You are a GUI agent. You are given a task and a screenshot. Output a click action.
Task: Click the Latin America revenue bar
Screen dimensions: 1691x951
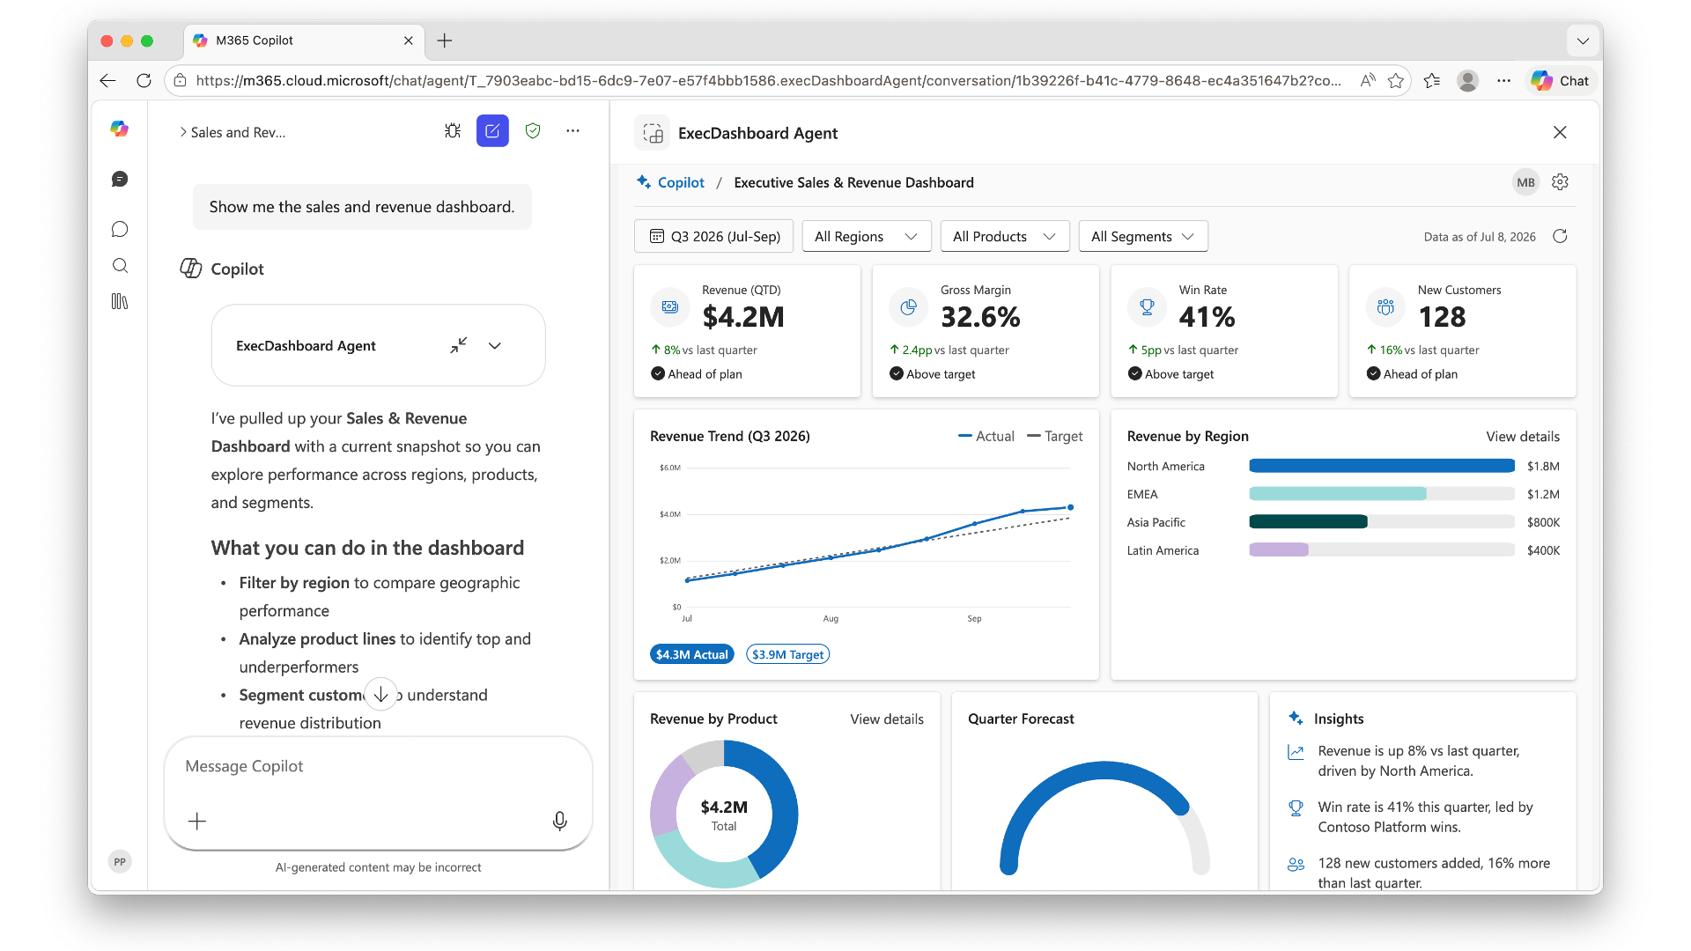click(x=1279, y=550)
